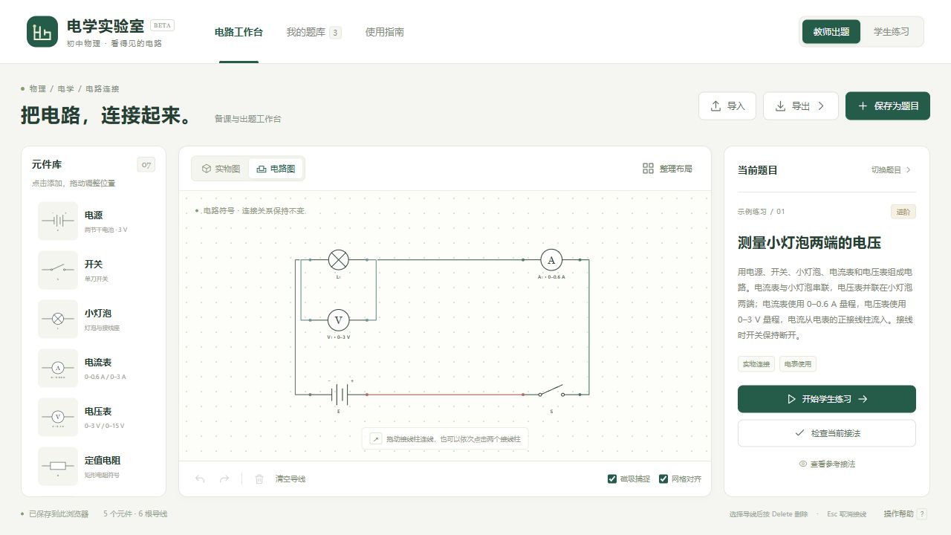951x535 pixels.
Task: Add a 电流表 from the component library
Action: point(94,369)
